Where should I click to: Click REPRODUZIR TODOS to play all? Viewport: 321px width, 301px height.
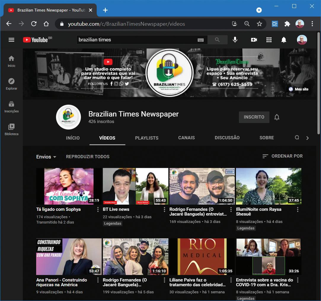(x=88, y=157)
